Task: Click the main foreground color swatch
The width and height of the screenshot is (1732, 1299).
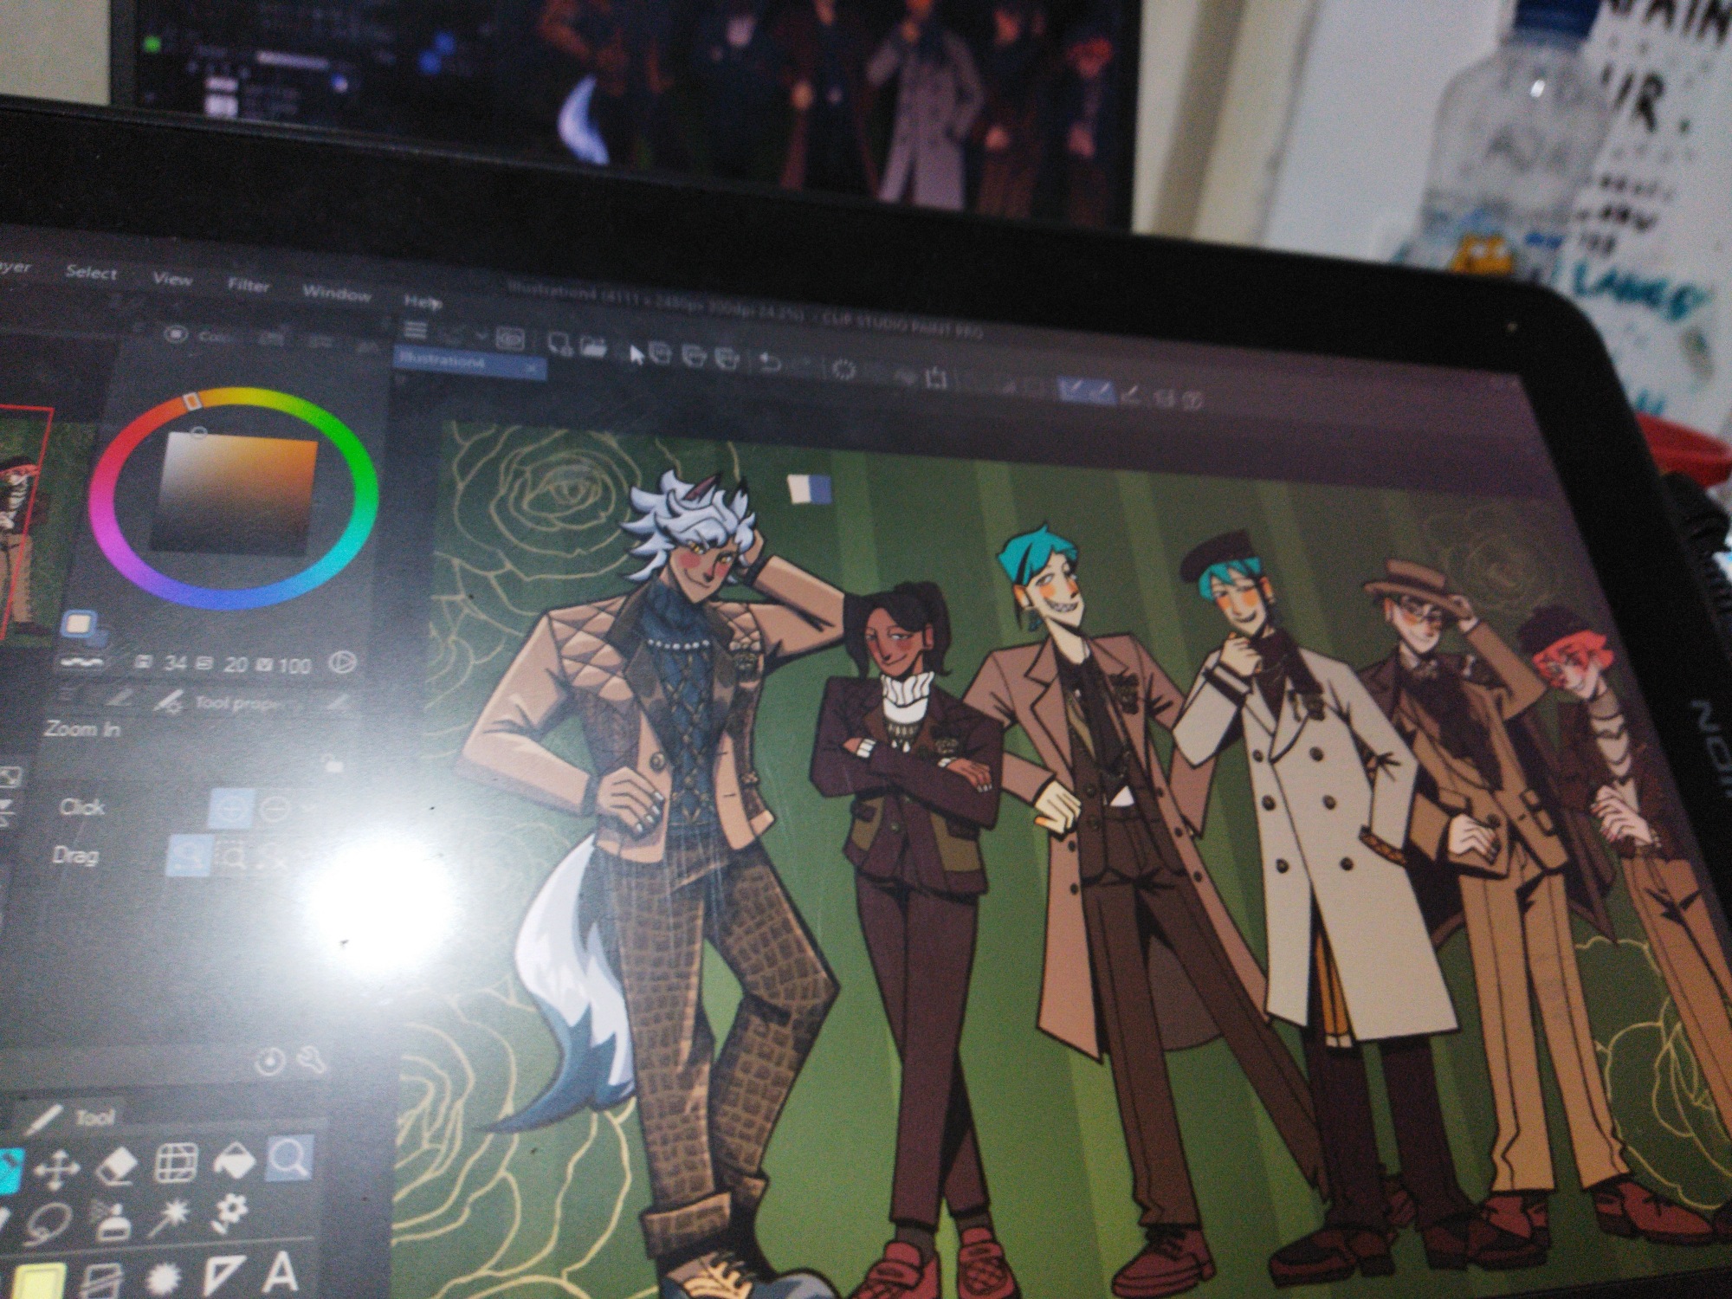Action: (x=81, y=624)
